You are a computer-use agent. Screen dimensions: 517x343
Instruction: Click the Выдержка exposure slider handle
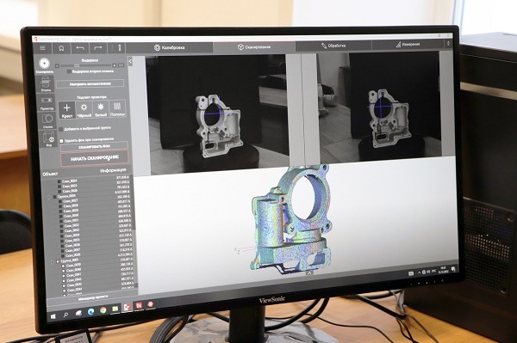coord(77,66)
